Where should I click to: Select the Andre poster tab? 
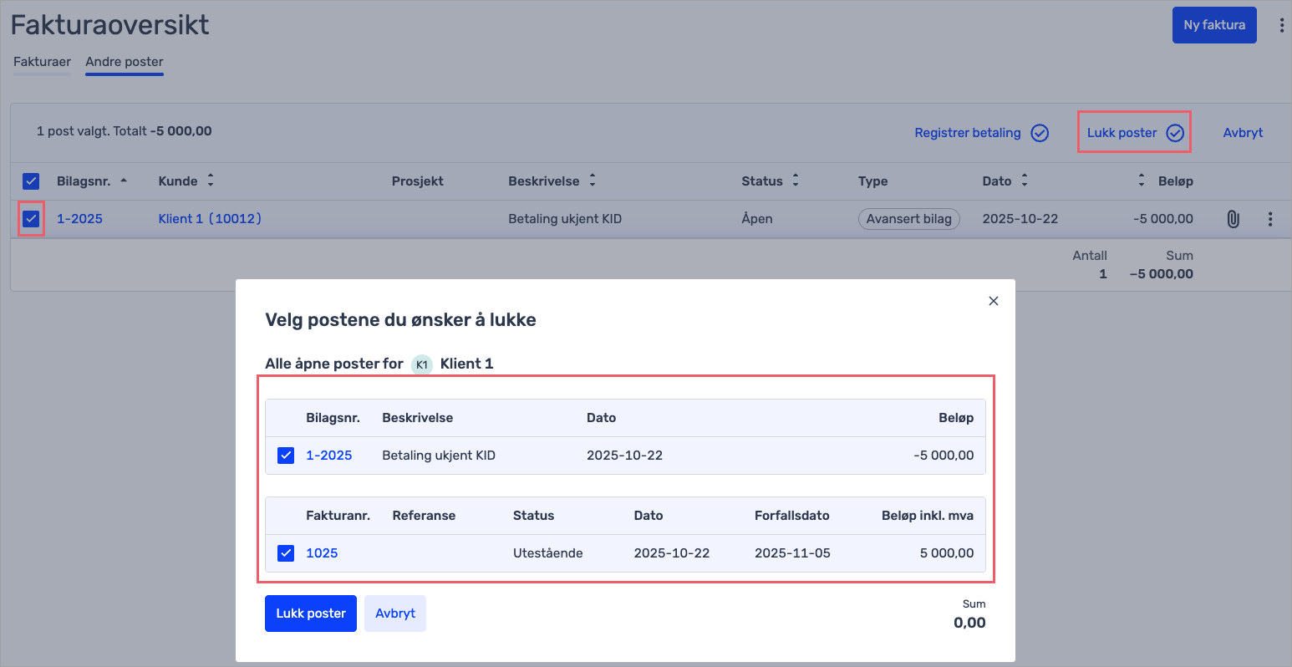[x=125, y=62]
